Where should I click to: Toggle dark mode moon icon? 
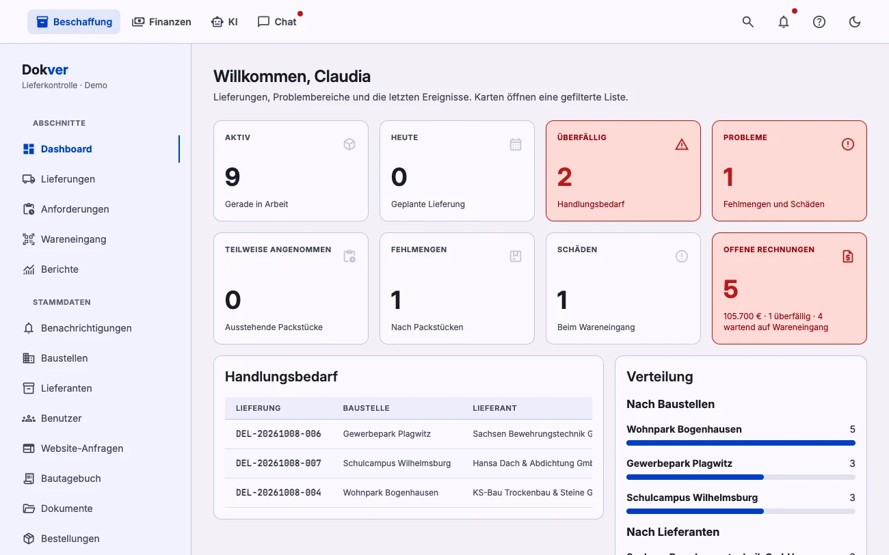tap(855, 22)
